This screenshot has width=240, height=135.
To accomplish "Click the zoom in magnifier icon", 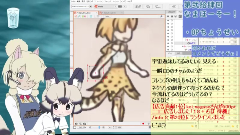I will (103, 127).
